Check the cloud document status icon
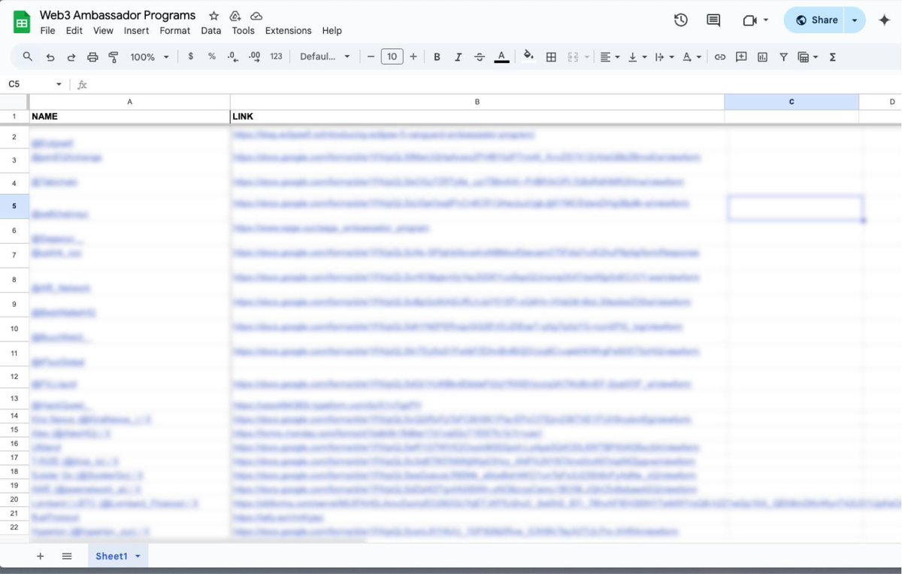 coord(256,16)
